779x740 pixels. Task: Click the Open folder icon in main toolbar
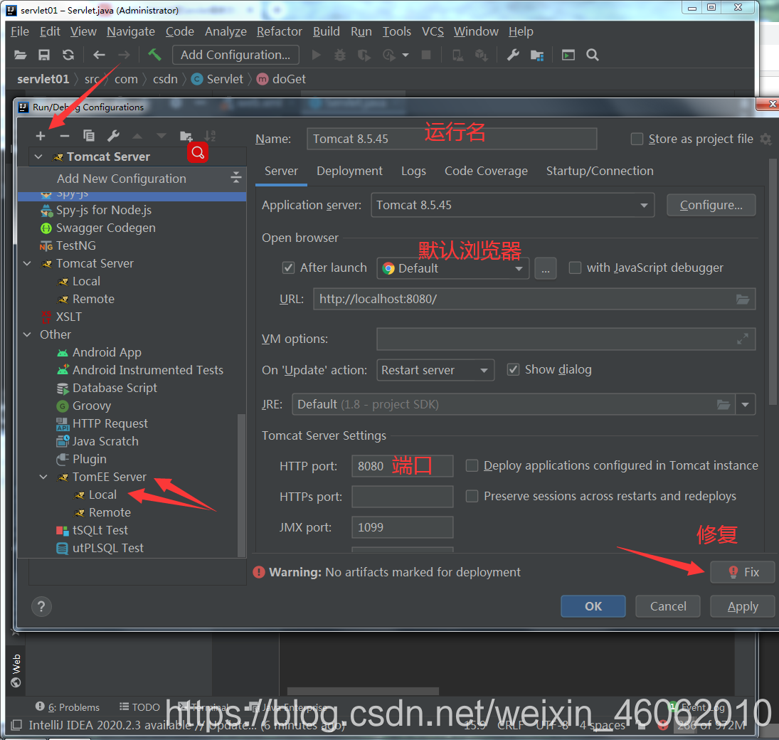(x=21, y=55)
